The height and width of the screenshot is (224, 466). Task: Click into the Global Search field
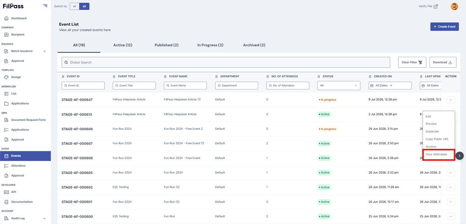pyautogui.click(x=226, y=62)
